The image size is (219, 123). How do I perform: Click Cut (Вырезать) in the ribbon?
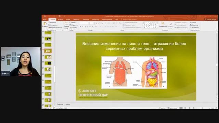(52, 23)
